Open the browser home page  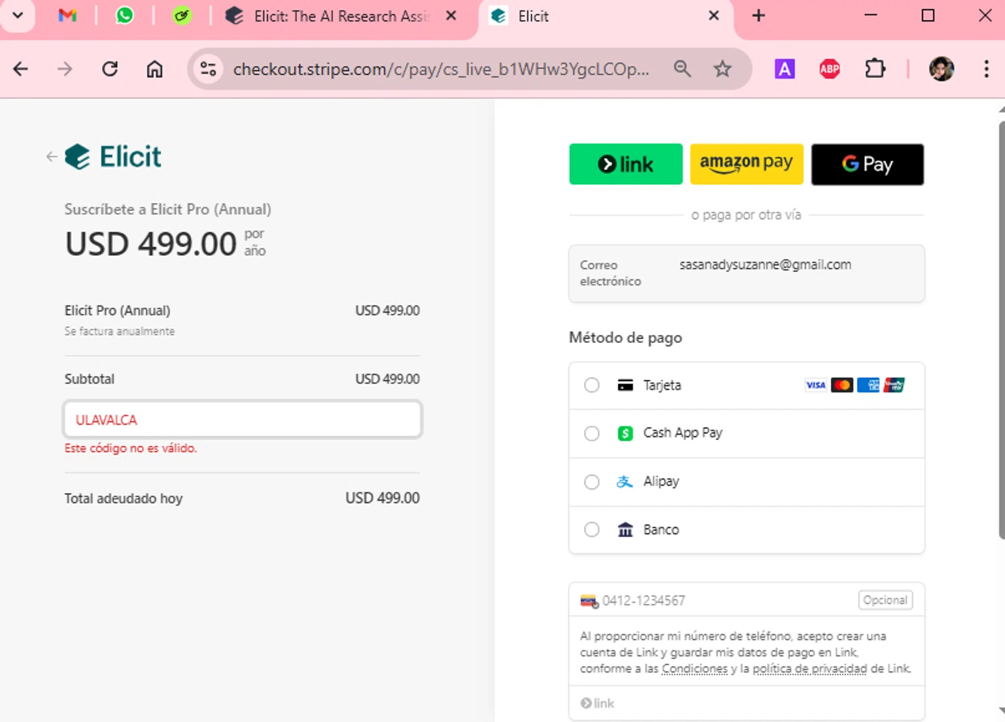(155, 69)
